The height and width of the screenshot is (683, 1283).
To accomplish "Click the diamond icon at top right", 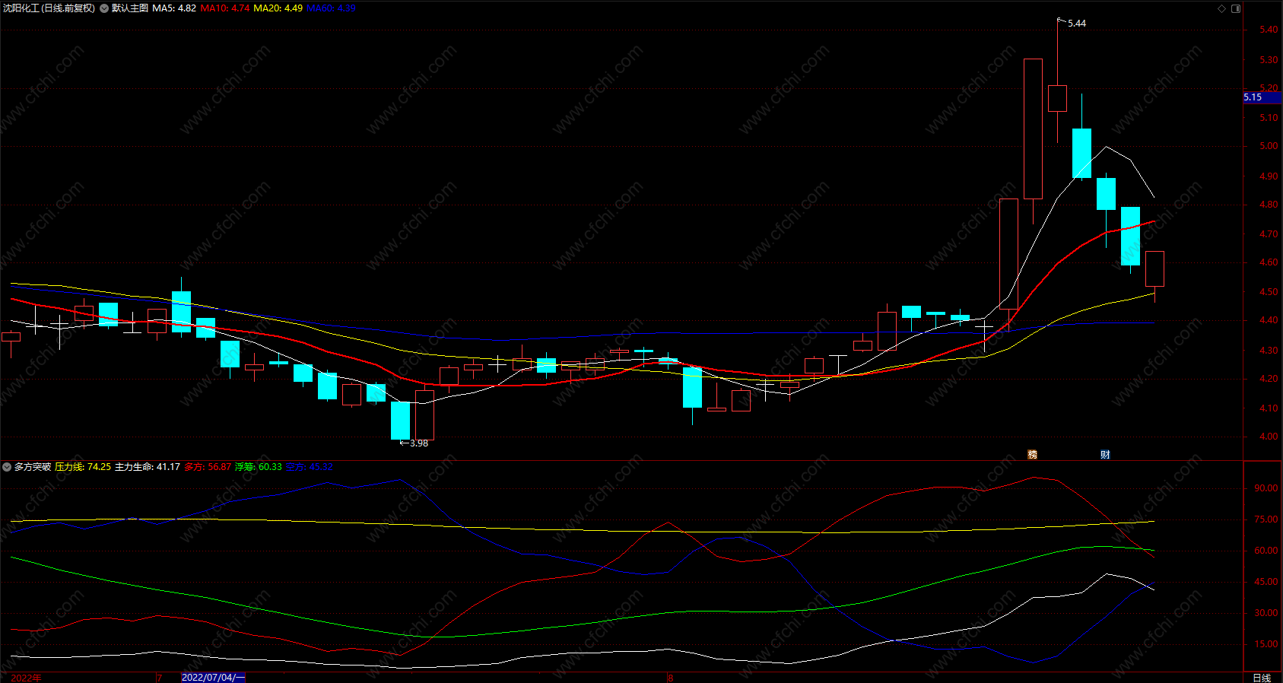I will (x=1222, y=8).
